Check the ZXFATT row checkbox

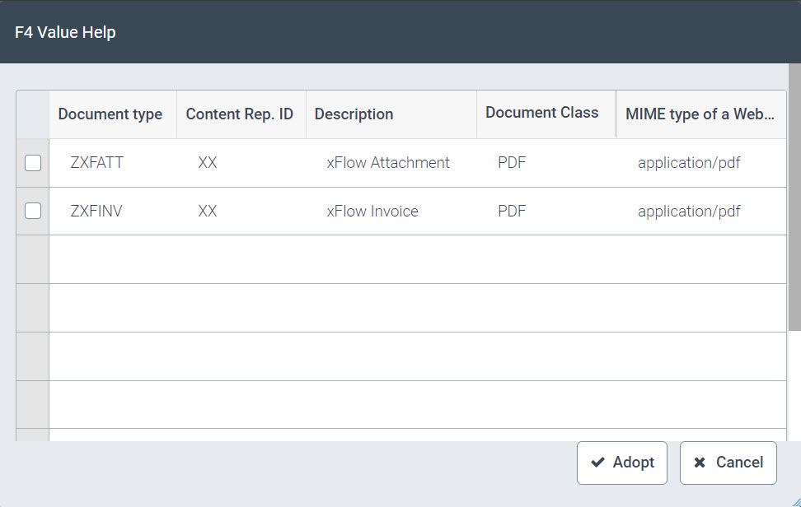(x=33, y=163)
